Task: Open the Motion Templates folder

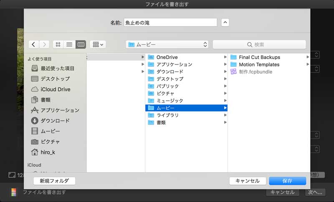Action: click(259, 64)
